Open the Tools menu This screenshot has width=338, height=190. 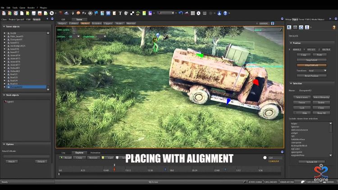[15, 8]
